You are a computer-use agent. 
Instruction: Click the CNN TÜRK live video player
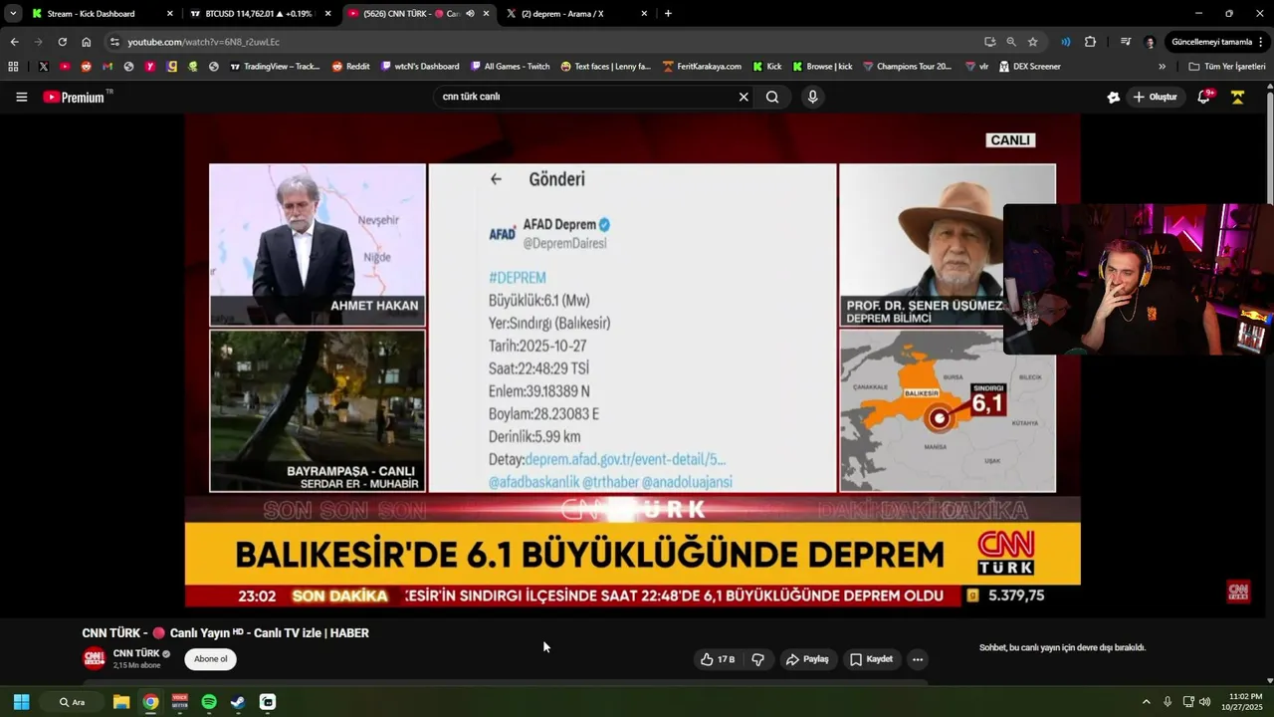coord(632,360)
